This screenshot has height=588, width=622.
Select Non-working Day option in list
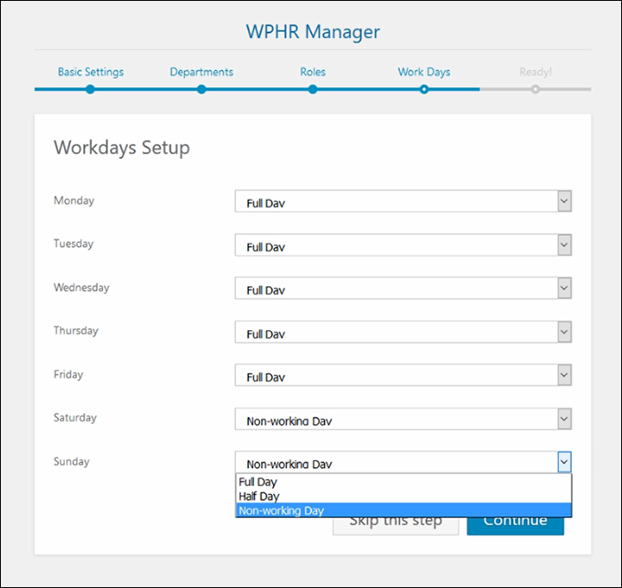403,510
